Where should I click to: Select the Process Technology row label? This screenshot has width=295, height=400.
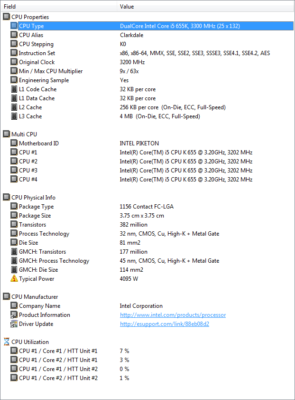(44, 234)
